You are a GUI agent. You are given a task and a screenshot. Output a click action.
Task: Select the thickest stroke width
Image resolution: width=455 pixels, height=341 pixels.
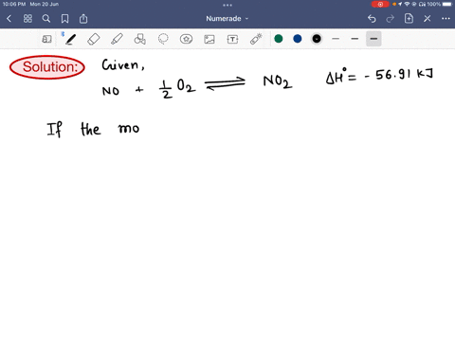point(373,39)
